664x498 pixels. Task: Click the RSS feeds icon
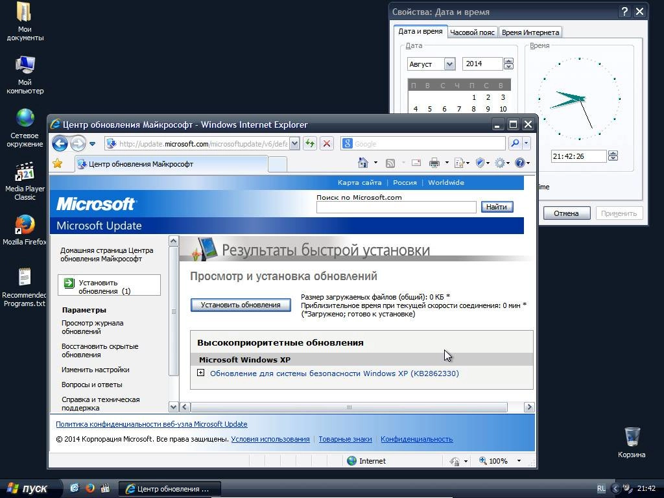[390, 163]
